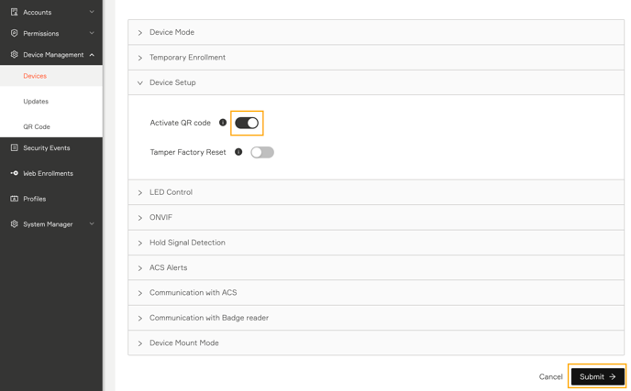The height and width of the screenshot is (391, 631).
Task: Click the Accounts sidebar icon
Action: 14,12
